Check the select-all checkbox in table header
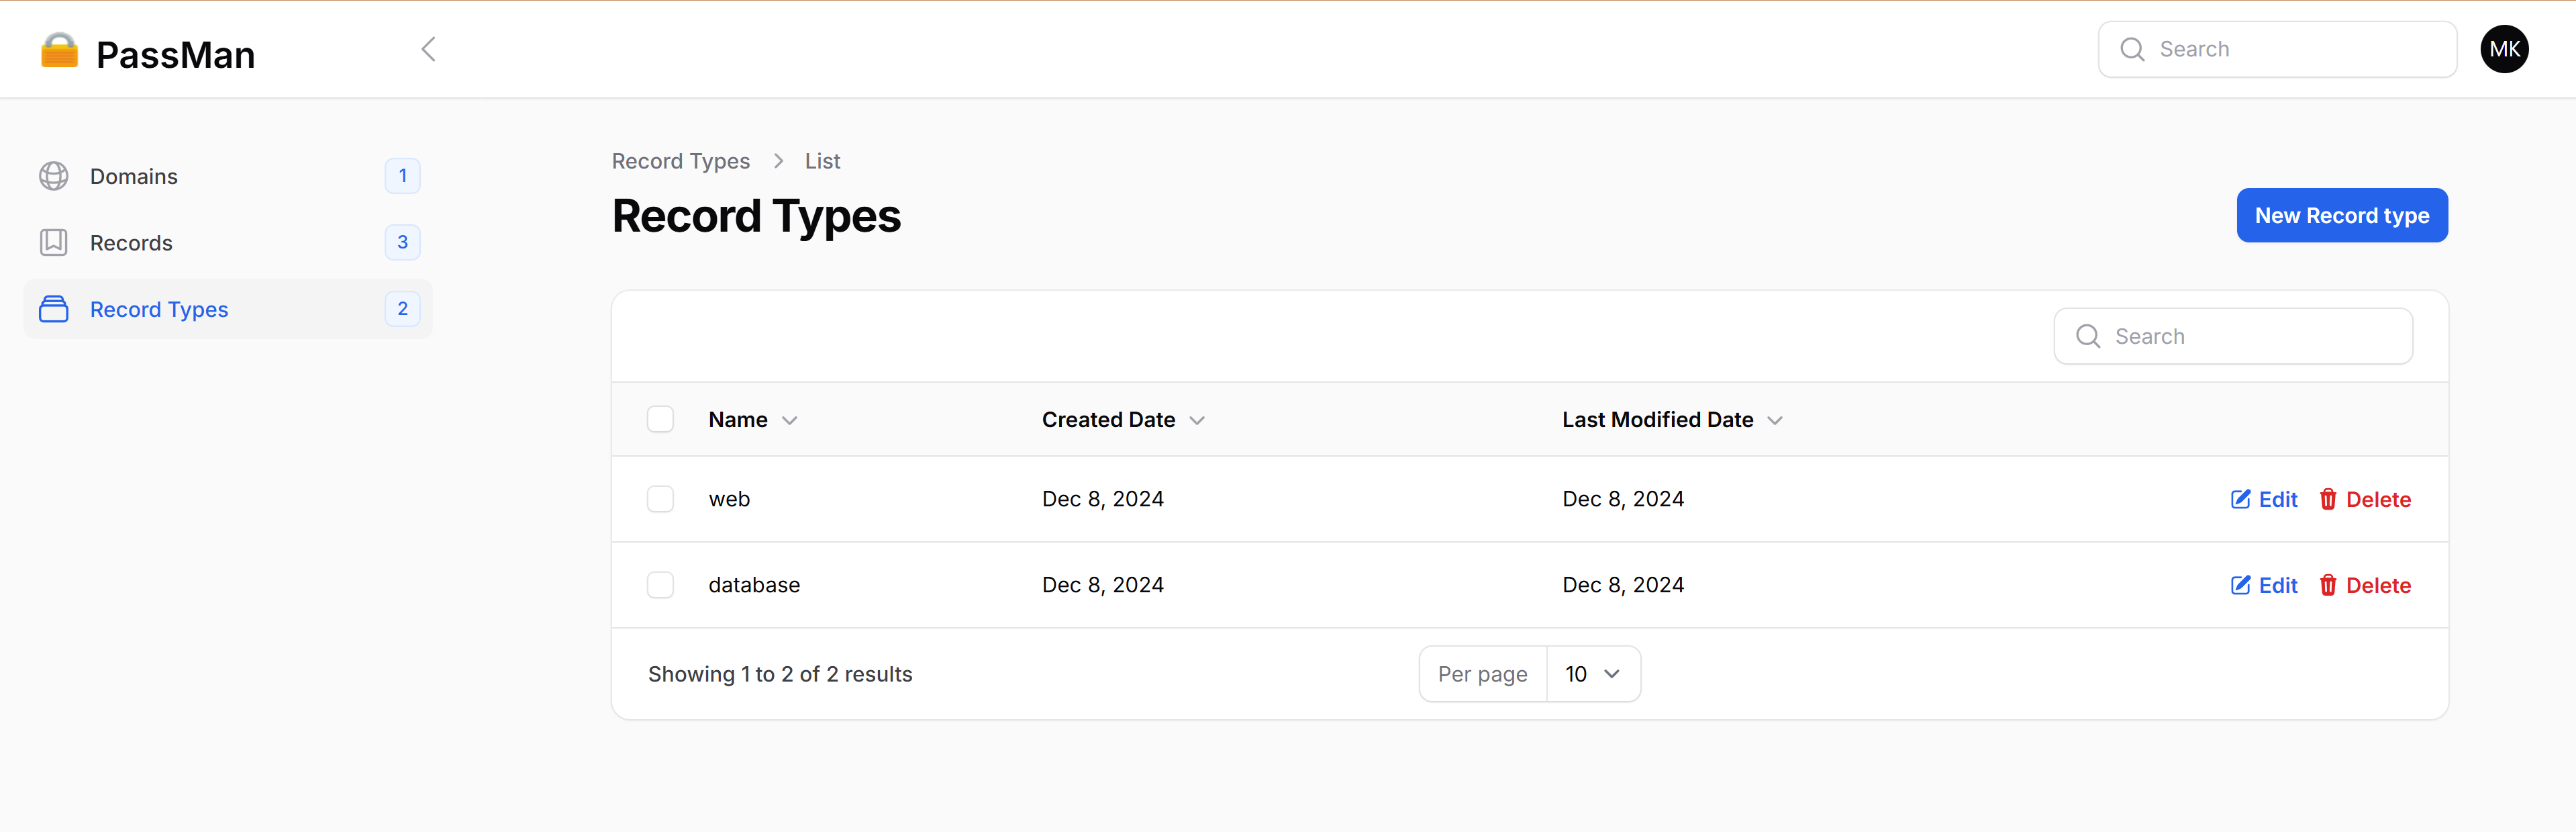The height and width of the screenshot is (832, 2576). pos(660,419)
